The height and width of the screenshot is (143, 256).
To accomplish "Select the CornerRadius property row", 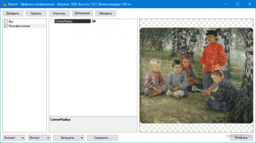I will pyautogui.click(x=93, y=21).
